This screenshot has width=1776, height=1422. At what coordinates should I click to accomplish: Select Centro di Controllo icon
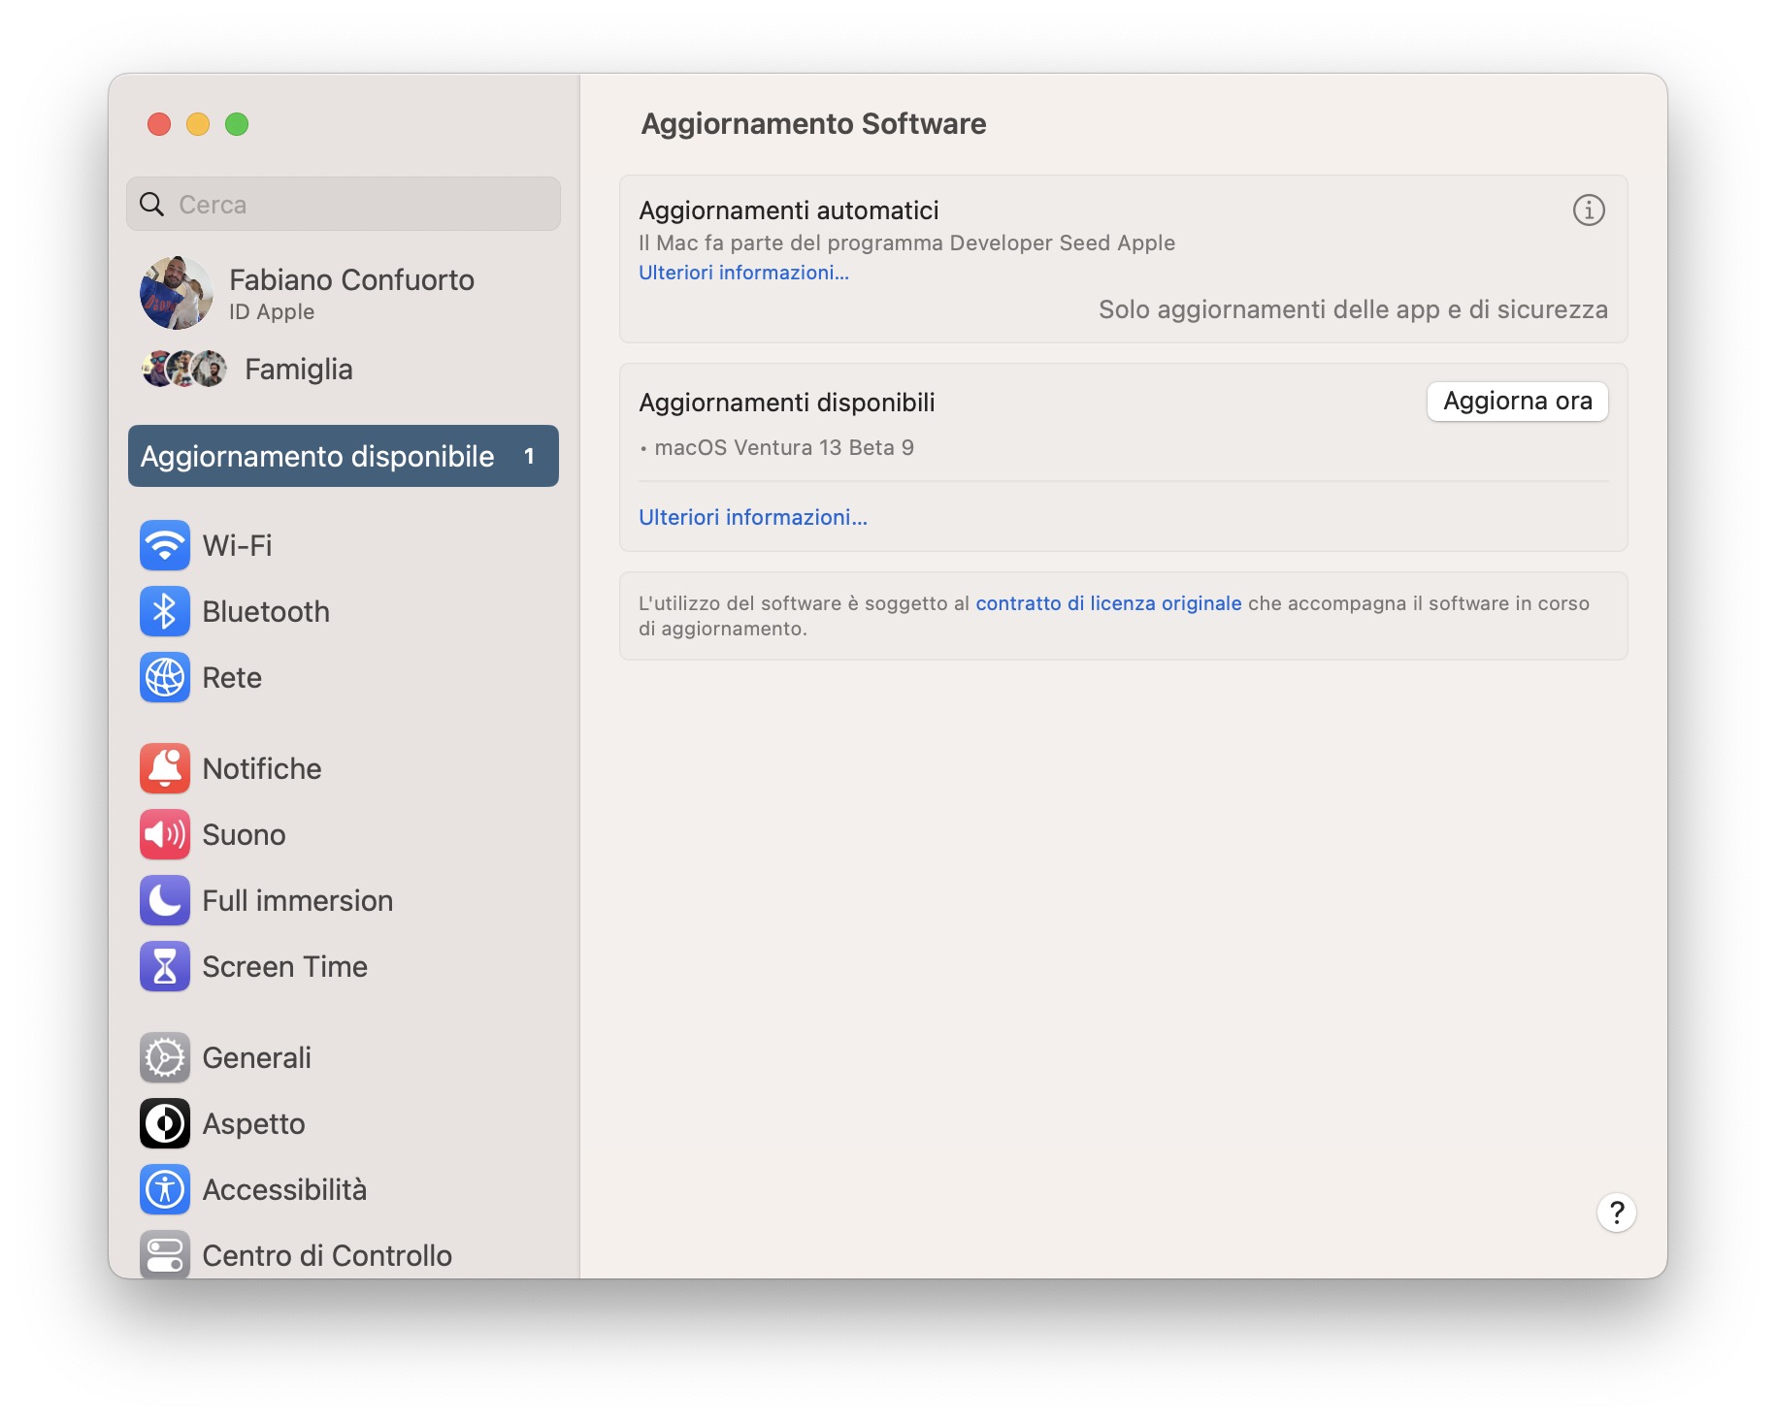point(164,1254)
